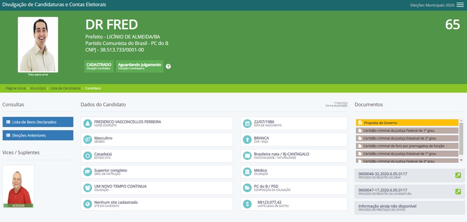Click DR FRED's candidate photo
467x222 pixels.
tap(38, 44)
